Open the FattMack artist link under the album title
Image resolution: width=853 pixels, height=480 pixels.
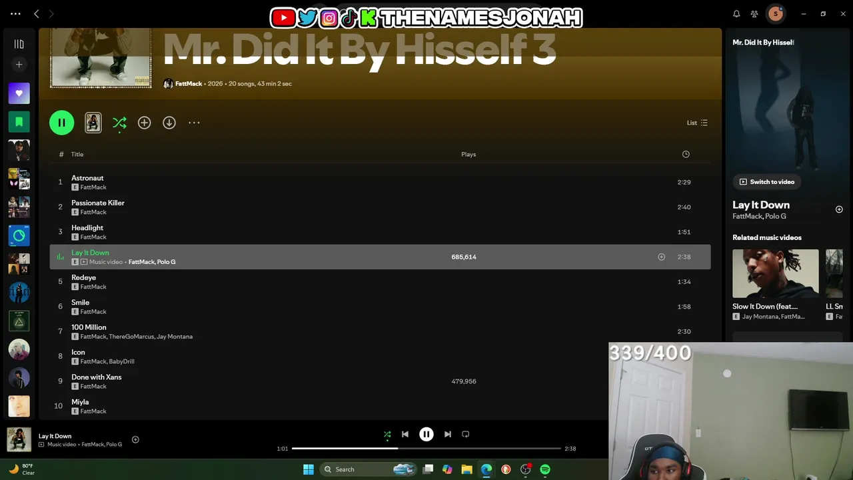pyautogui.click(x=189, y=83)
